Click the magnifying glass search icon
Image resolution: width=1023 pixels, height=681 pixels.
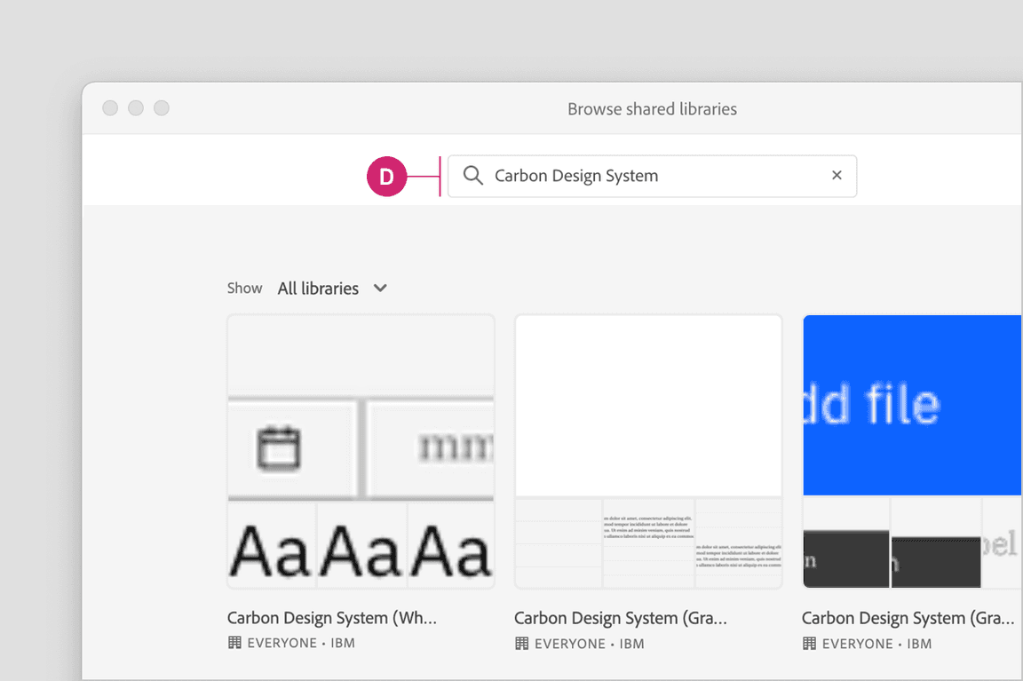(x=473, y=176)
